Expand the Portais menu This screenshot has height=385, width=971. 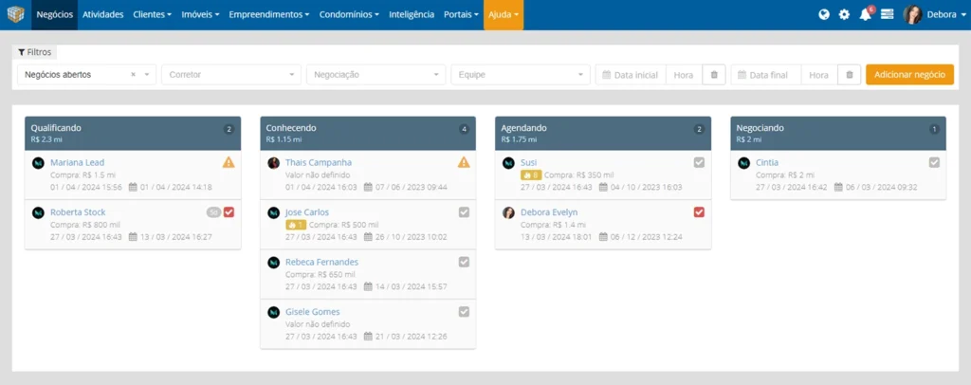tap(462, 15)
